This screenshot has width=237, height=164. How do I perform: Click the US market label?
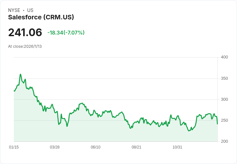(30, 10)
